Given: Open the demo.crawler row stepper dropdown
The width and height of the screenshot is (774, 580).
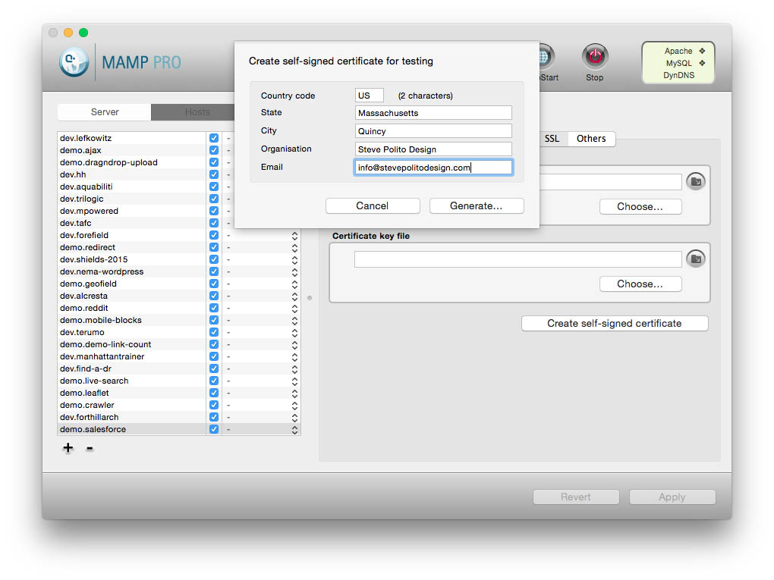Looking at the screenshot, I should pyautogui.click(x=294, y=405).
